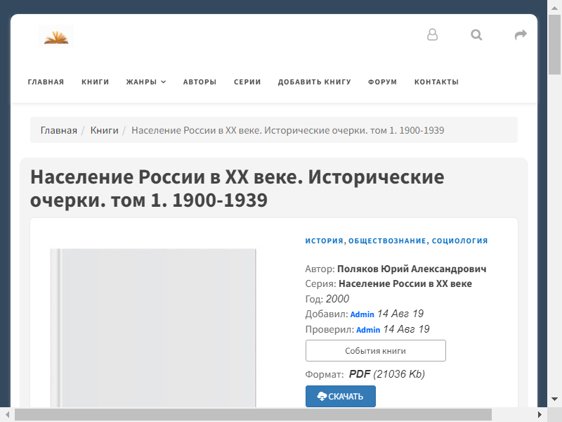
Task: Click Admin link next to Добавил
Action: [x=362, y=314]
